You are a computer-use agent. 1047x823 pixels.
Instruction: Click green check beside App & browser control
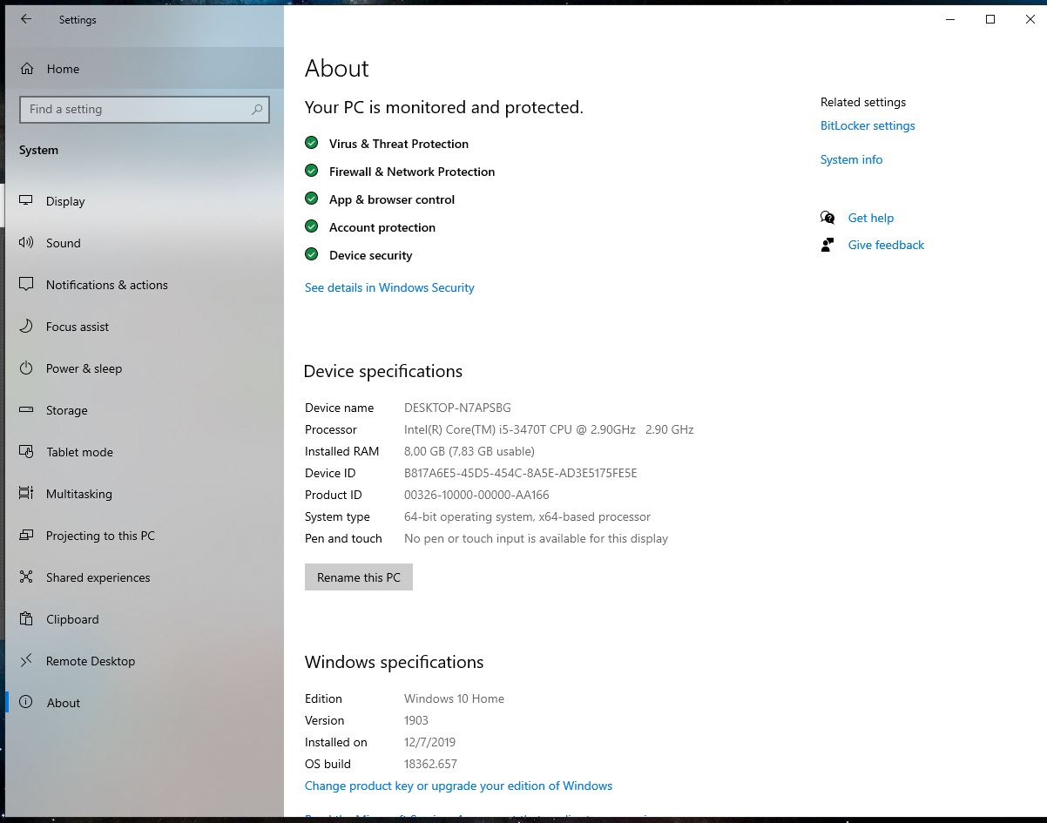(311, 199)
